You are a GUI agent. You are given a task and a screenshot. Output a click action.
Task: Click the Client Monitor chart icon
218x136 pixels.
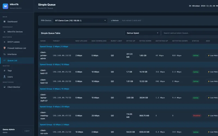tap(4, 87)
